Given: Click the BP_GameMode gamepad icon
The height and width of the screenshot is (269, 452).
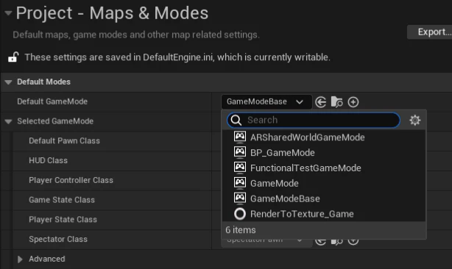Looking at the screenshot, I should [x=240, y=152].
